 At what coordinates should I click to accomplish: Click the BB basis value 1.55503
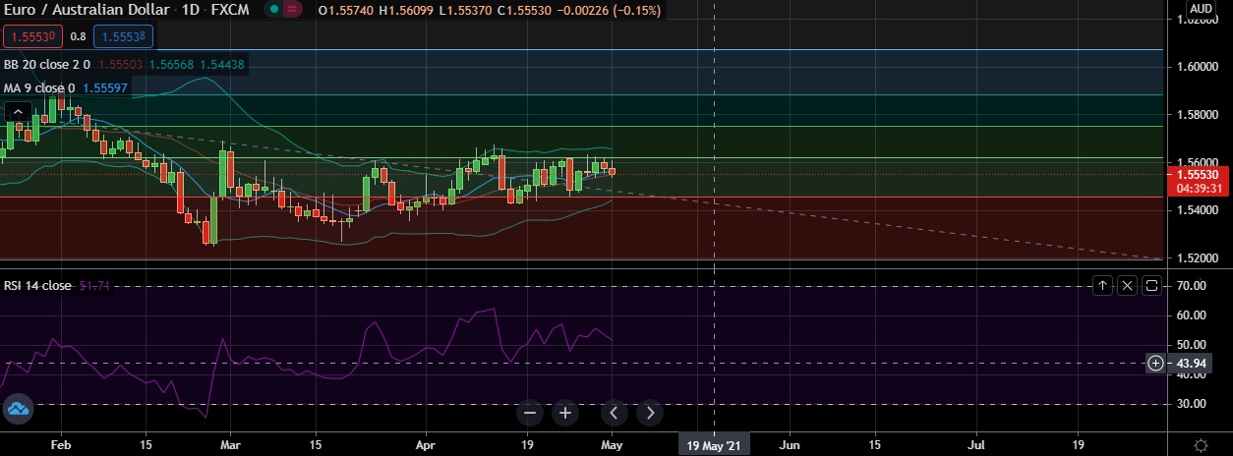pos(121,65)
